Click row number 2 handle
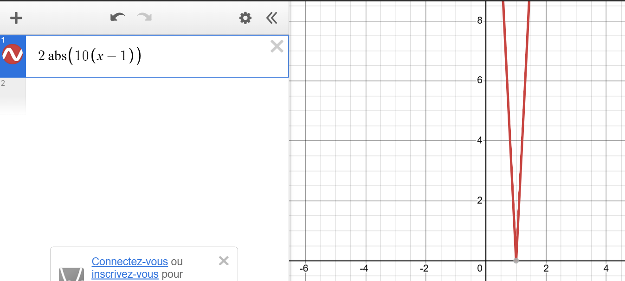 coord(3,83)
